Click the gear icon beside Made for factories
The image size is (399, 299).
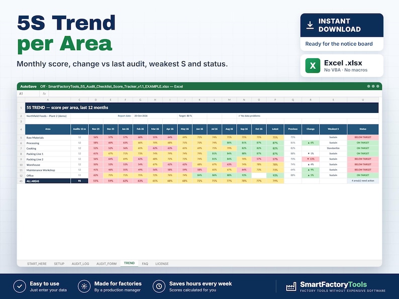click(84, 286)
